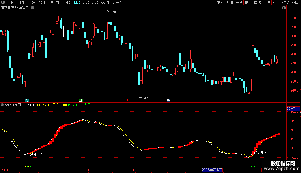Click the AA: 54.08 indicator value
Image resolution: width=301 pixels, height=173 pixels.
(x=29, y=105)
